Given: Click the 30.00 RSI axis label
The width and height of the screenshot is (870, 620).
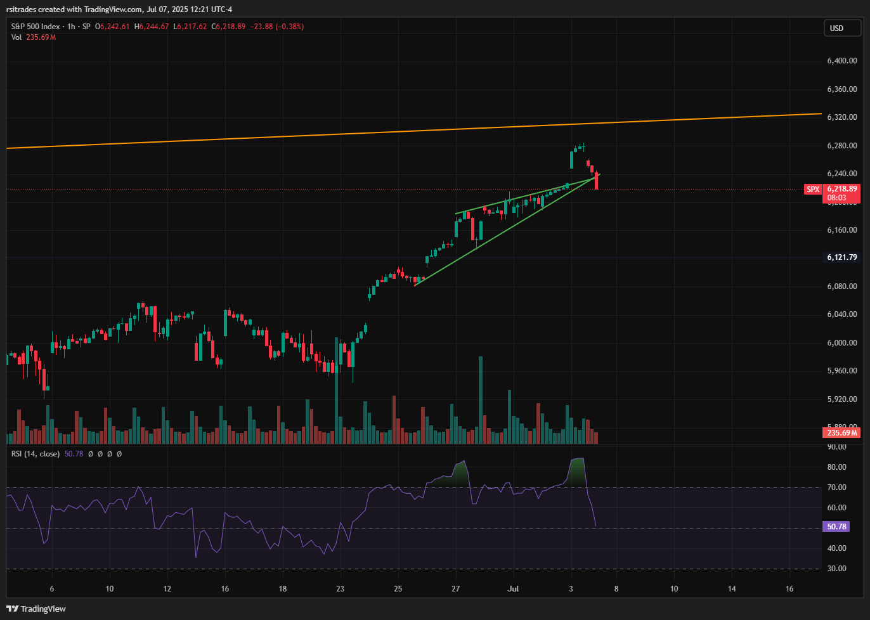Looking at the screenshot, I should (837, 569).
